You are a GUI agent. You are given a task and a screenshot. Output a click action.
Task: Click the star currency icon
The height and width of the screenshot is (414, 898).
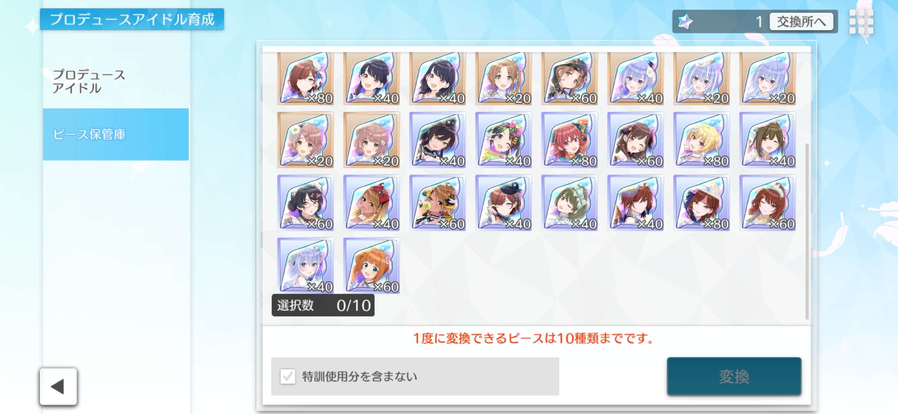point(685,21)
